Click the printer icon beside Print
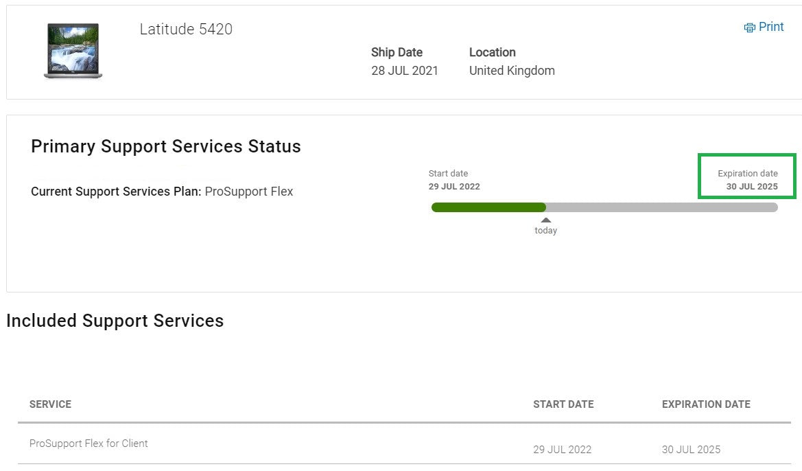Screen dimensions: 802x471 point(749,27)
